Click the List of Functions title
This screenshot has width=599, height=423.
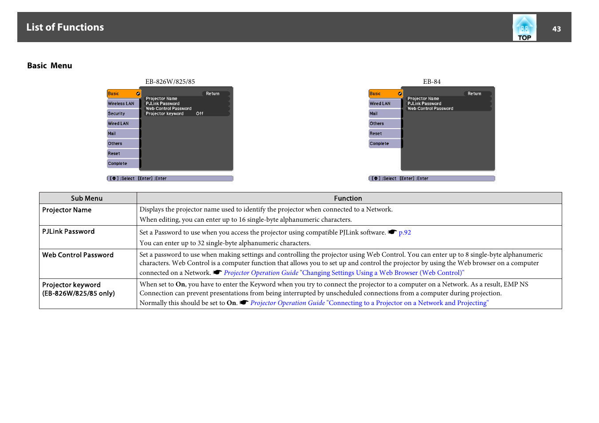pos(65,27)
